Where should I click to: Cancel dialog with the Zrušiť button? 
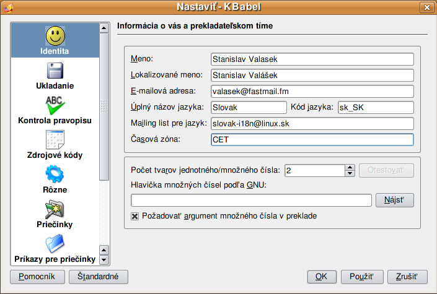point(407,277)
